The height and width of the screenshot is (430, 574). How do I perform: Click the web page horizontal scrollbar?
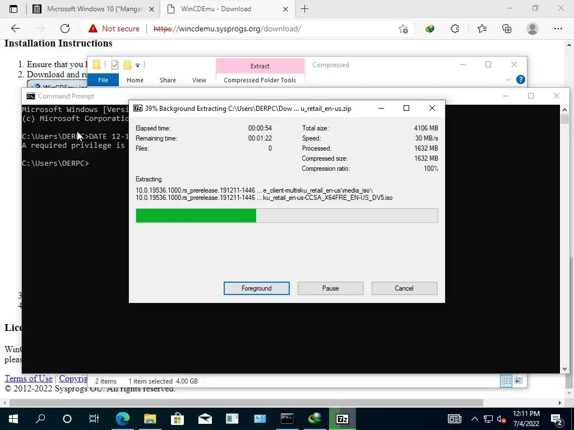point(246,403)
